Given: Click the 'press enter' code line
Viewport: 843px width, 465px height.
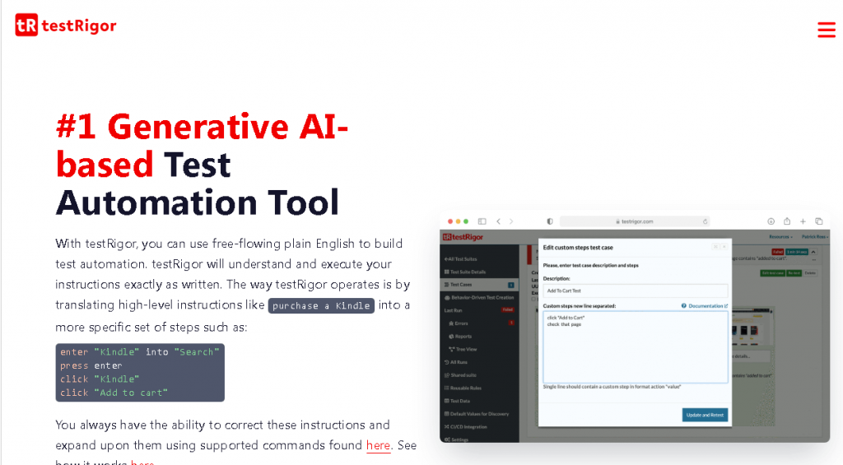Looking at the screenshot, I should coord(91,365).
